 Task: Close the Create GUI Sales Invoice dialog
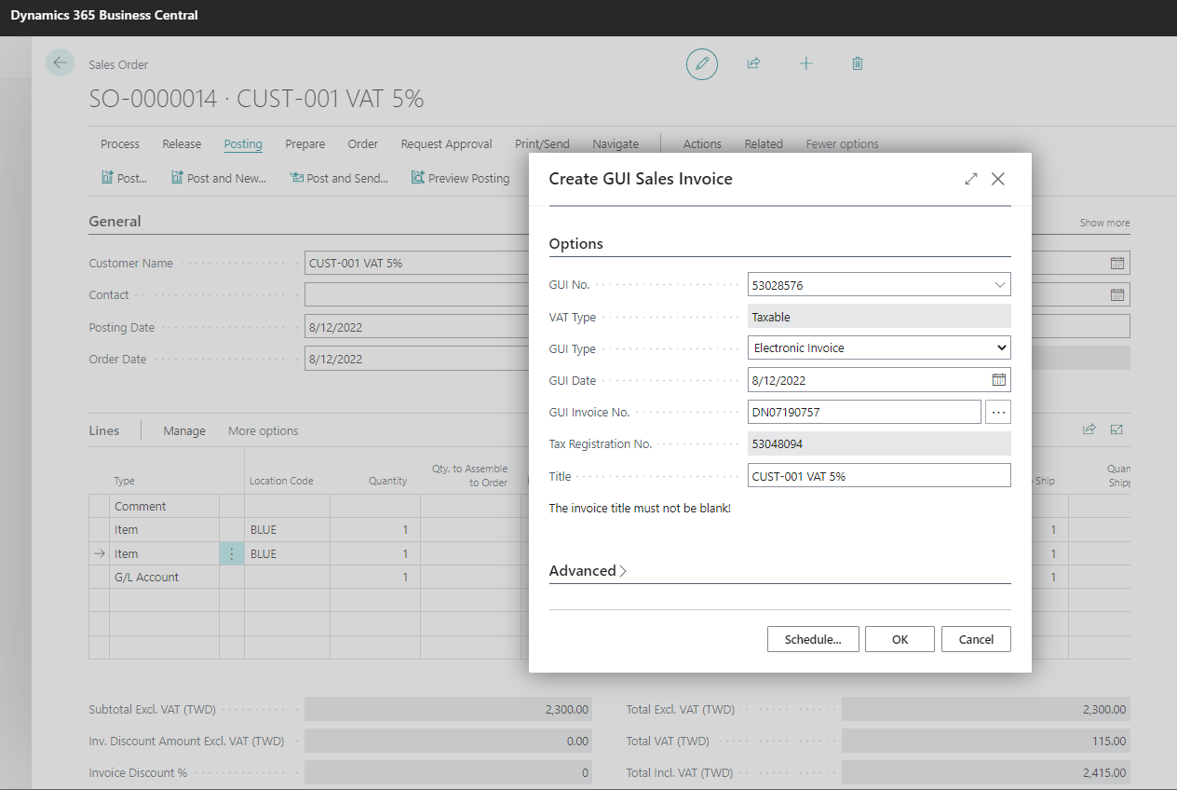pos(998,179)
